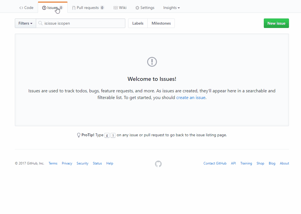The width and height of the screenshot is (301, 214).
Task: Click the pull request icon
Action: (x=74, y=8)
